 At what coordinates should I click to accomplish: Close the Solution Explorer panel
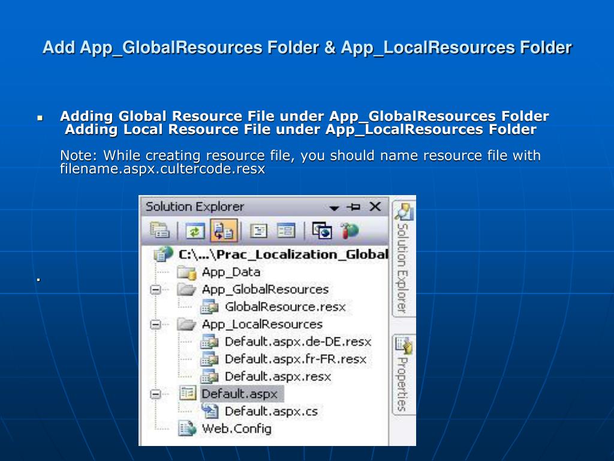tap(375, 206)
